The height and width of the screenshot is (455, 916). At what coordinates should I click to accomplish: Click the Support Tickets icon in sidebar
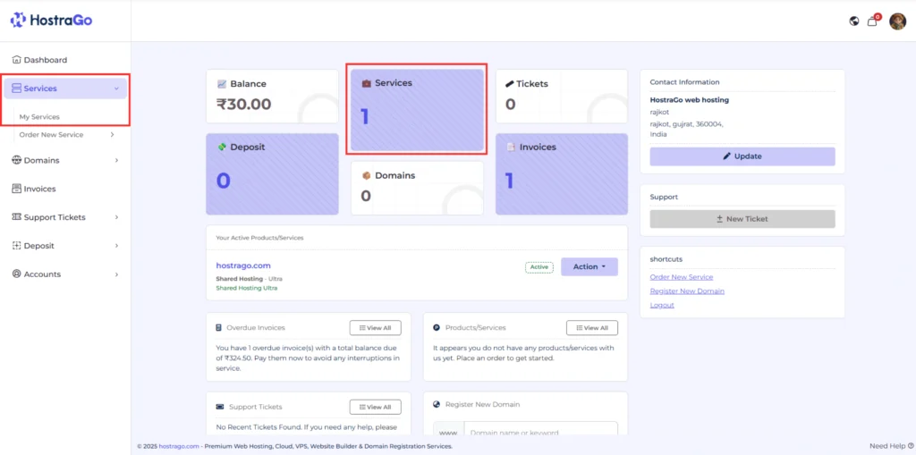point(16,217)
